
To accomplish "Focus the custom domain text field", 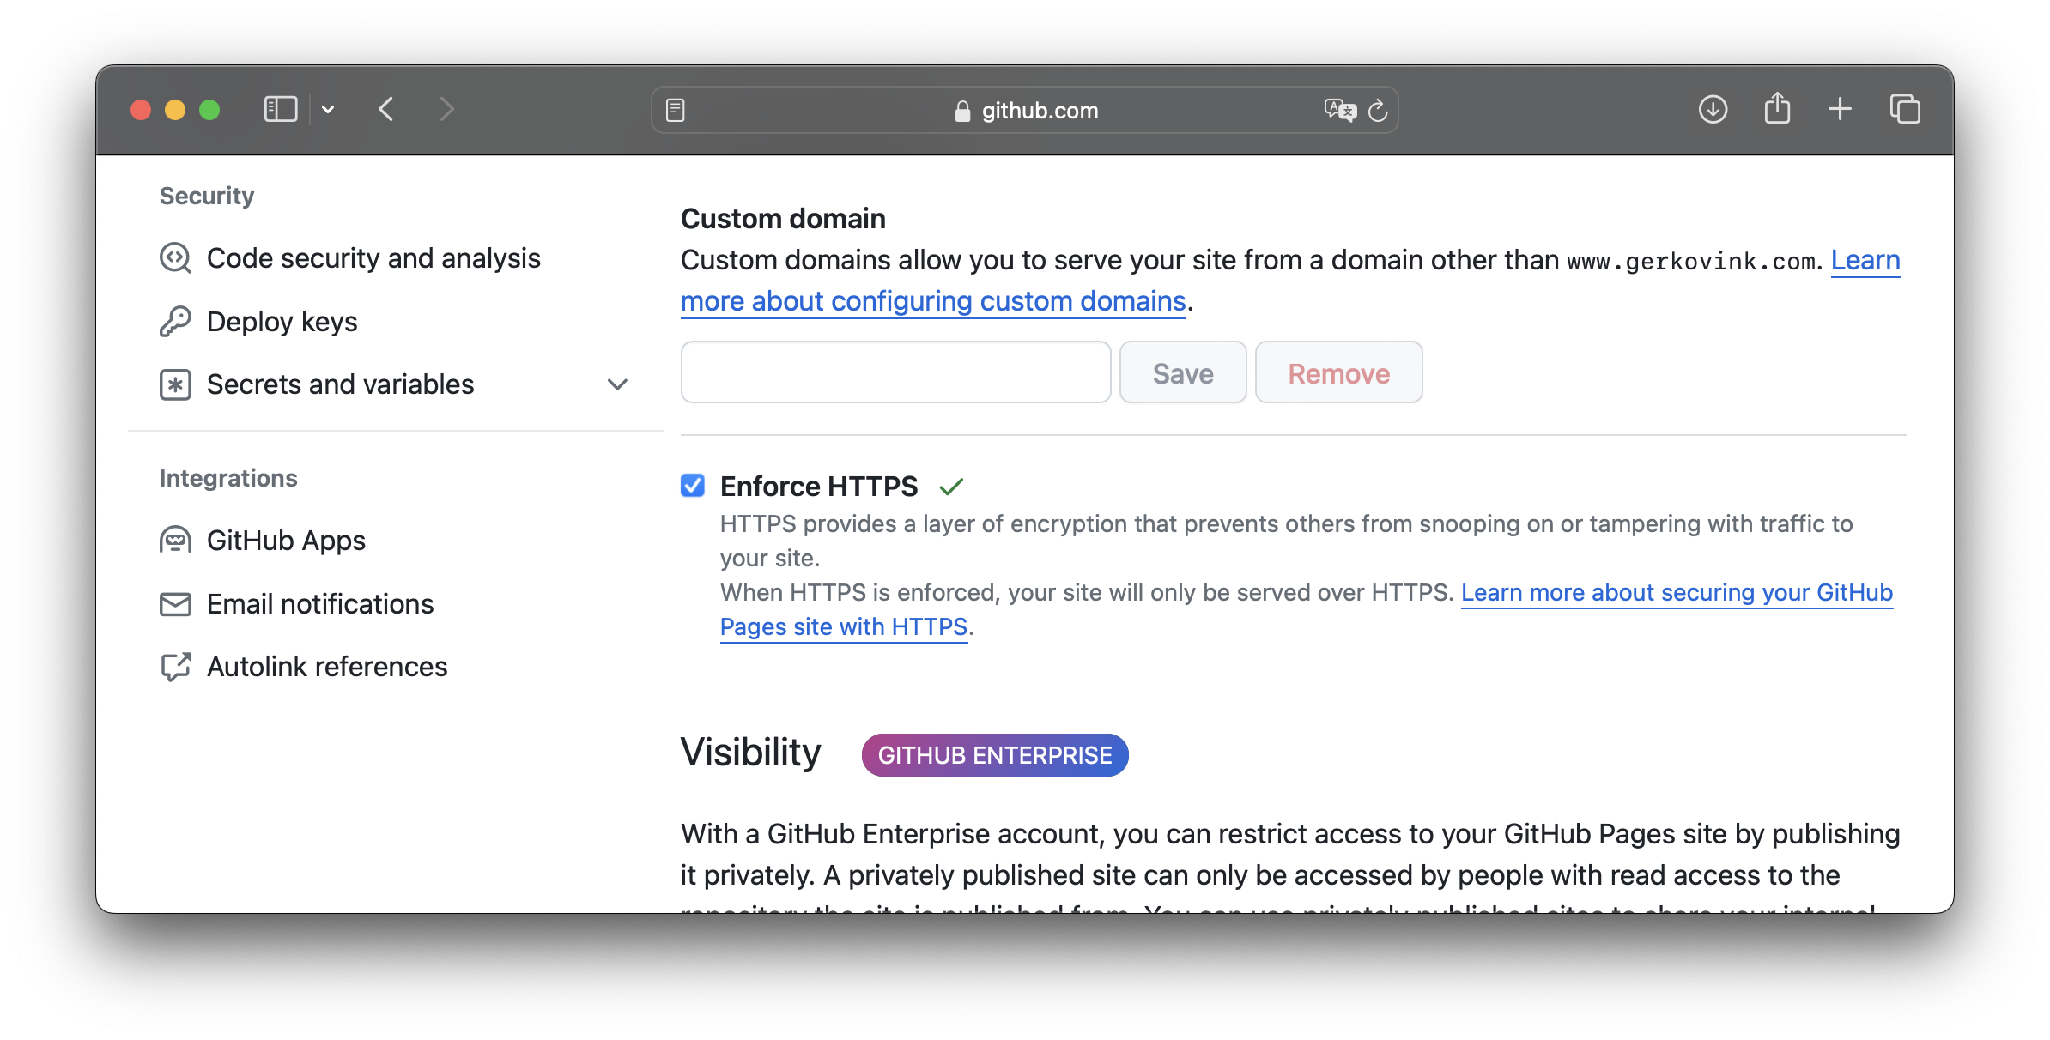I will pyautogui.click(x=896, y=372).
